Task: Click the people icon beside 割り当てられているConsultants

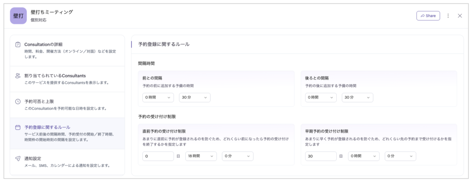Action: (18, 75)
